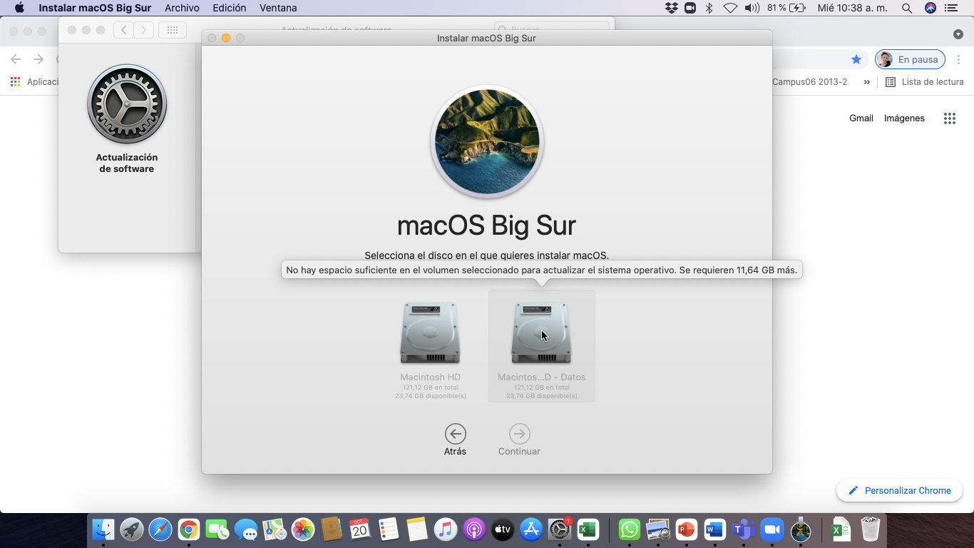974x548 pixels.
Task: Open the Ventana menu
Action: tap(278, 8)
